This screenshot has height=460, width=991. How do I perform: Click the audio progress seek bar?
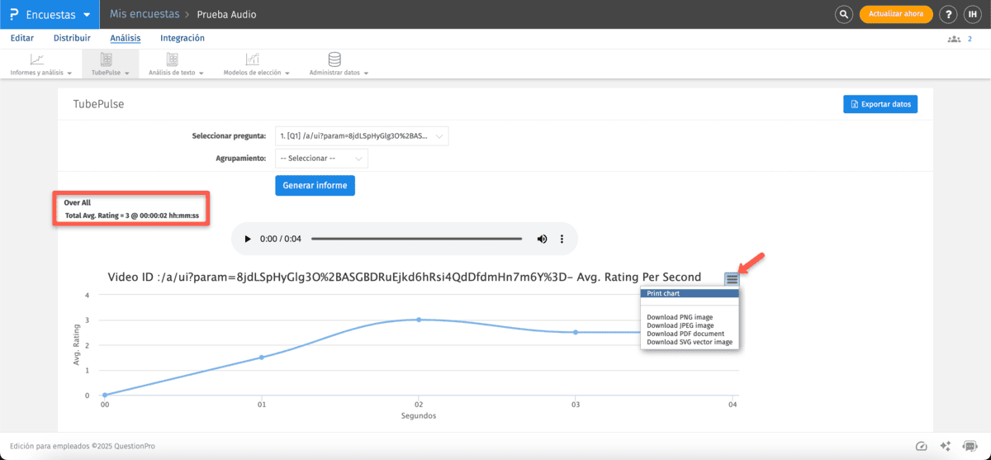click(x=416, y=239)
